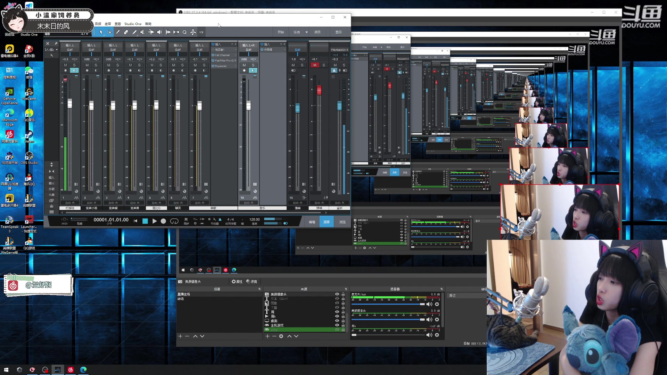667x375 pixels.
Task: Open the 走带 transport menu
Action: 108,24
